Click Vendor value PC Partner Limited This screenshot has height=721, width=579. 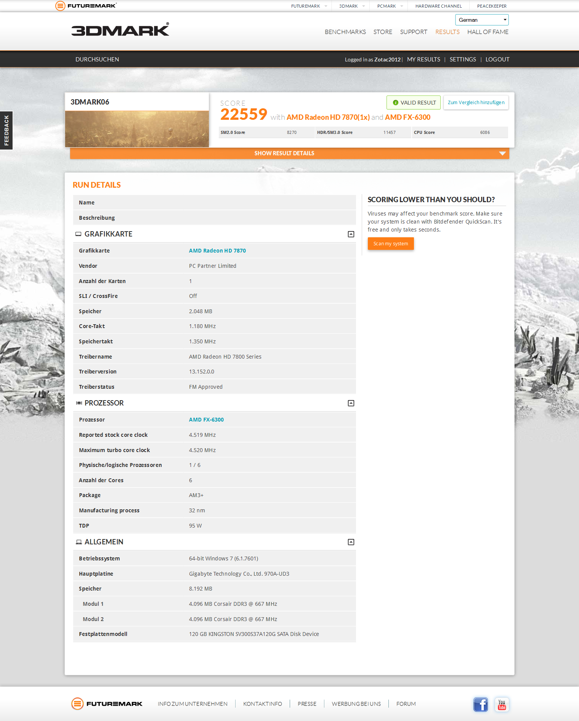213,266
